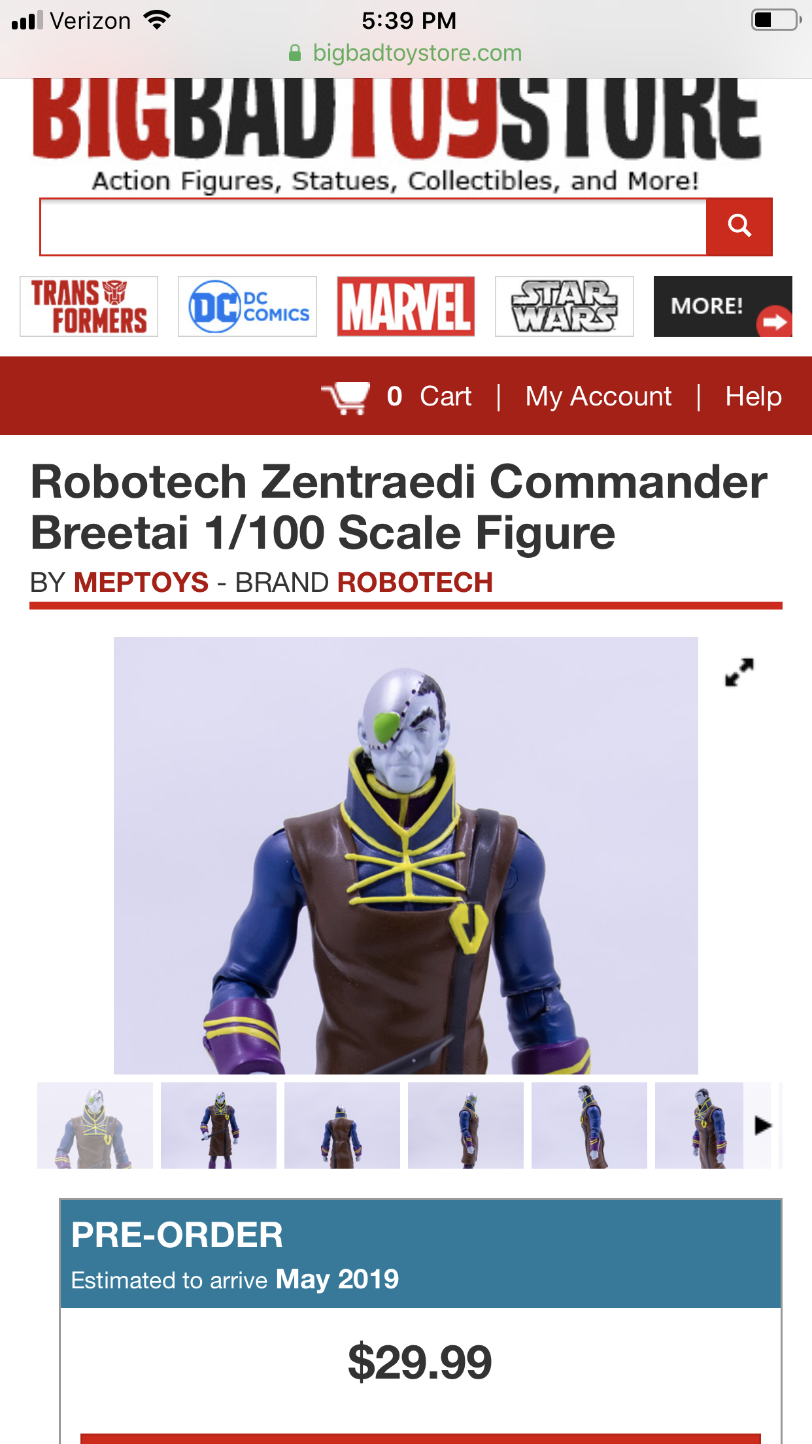Expand product image to fullscreen
The image size is (812, 1444).
point(739,672)
